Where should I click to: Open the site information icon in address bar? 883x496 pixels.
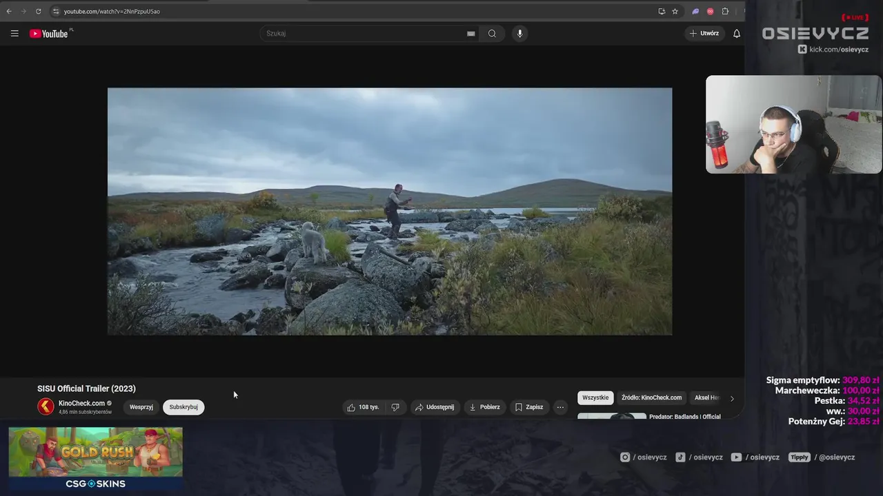pyautogui.click(x=56, y=11)
